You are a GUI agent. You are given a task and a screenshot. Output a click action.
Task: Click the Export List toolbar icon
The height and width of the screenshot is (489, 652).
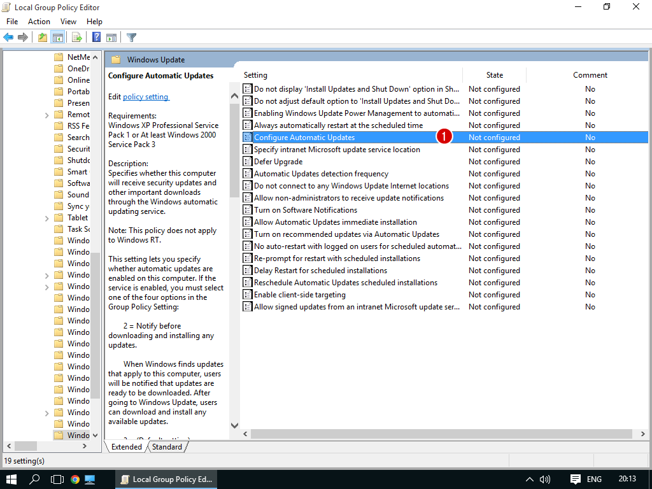coord(77,38)
